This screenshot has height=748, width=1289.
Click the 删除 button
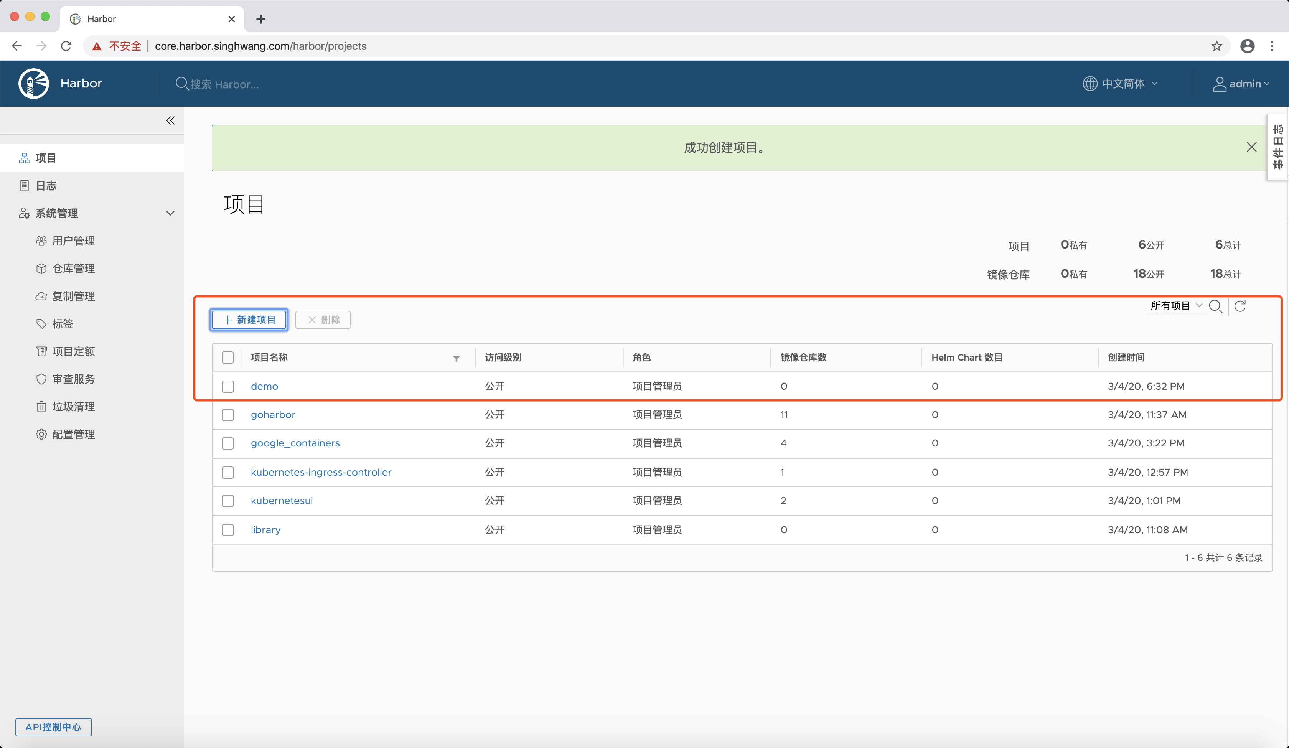323,320
